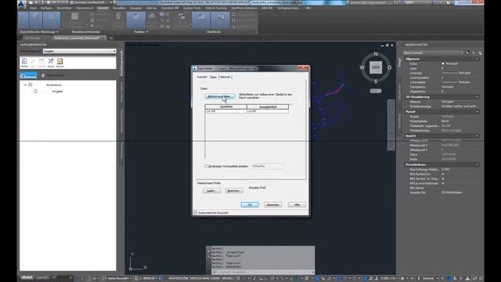Click Abbrechen in the export dialog
This screenshot has width=501, height=282.
point(272,204)
